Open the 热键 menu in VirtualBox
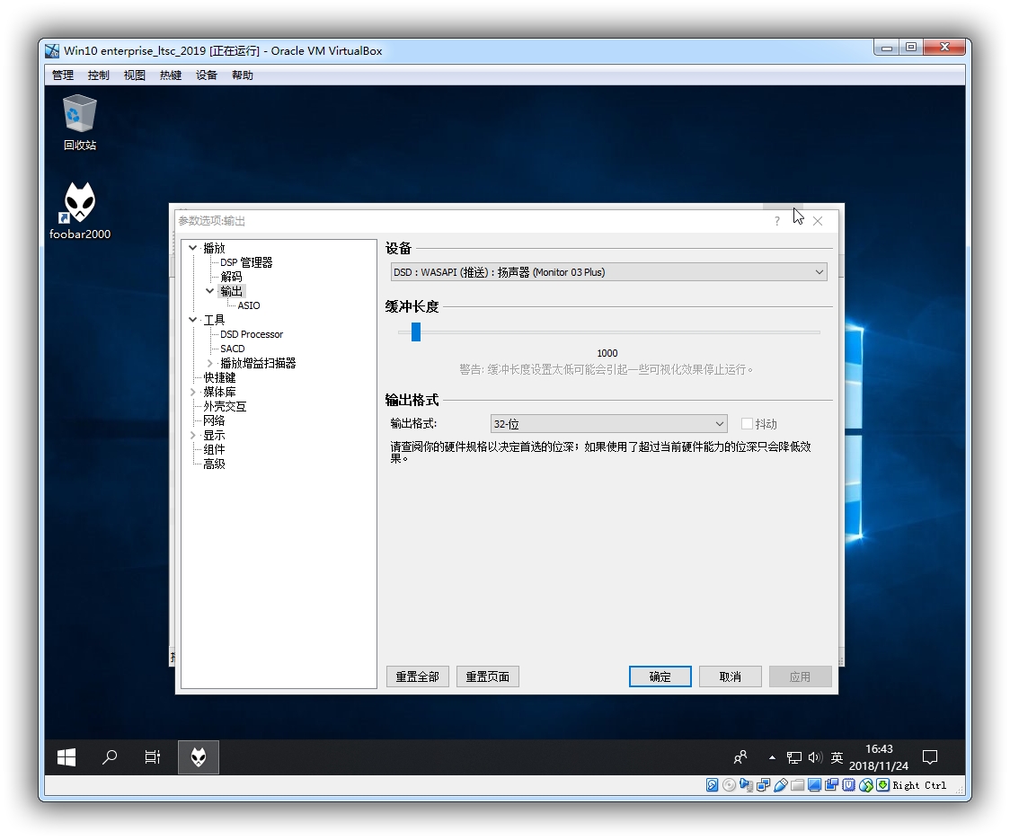 tap(170, 75)
